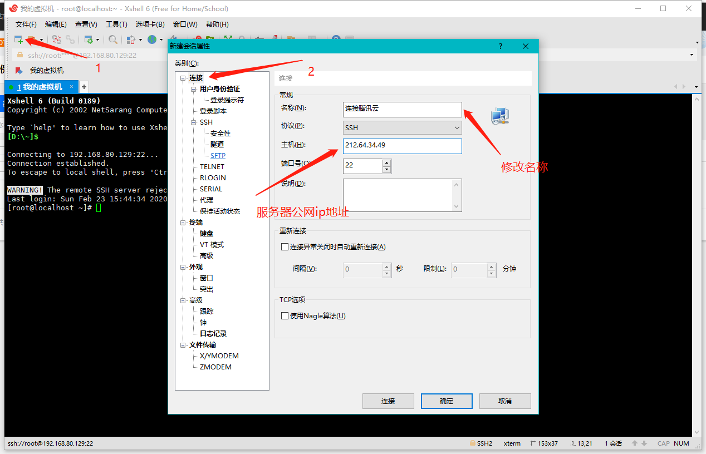Collapse the 用户身份验证 tree node
The image size is (706, 454).
coord(194,89)
